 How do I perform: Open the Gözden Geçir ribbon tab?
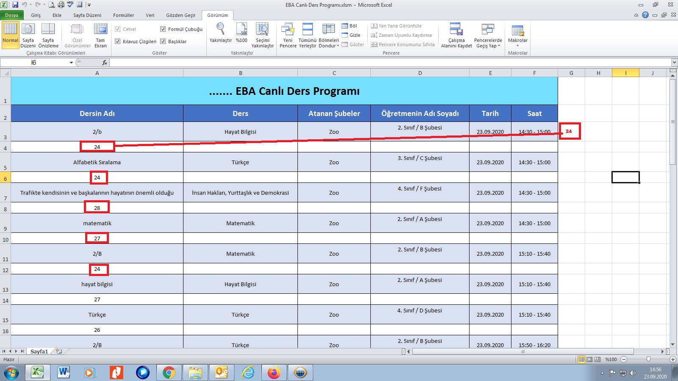181,15
